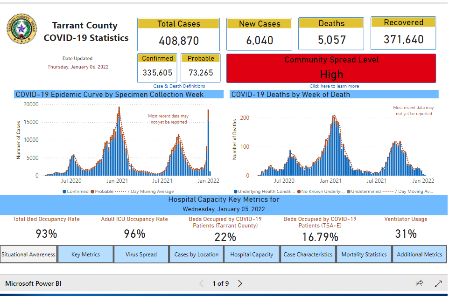Click the Epidemic Curve chart title

click(110, 95)
